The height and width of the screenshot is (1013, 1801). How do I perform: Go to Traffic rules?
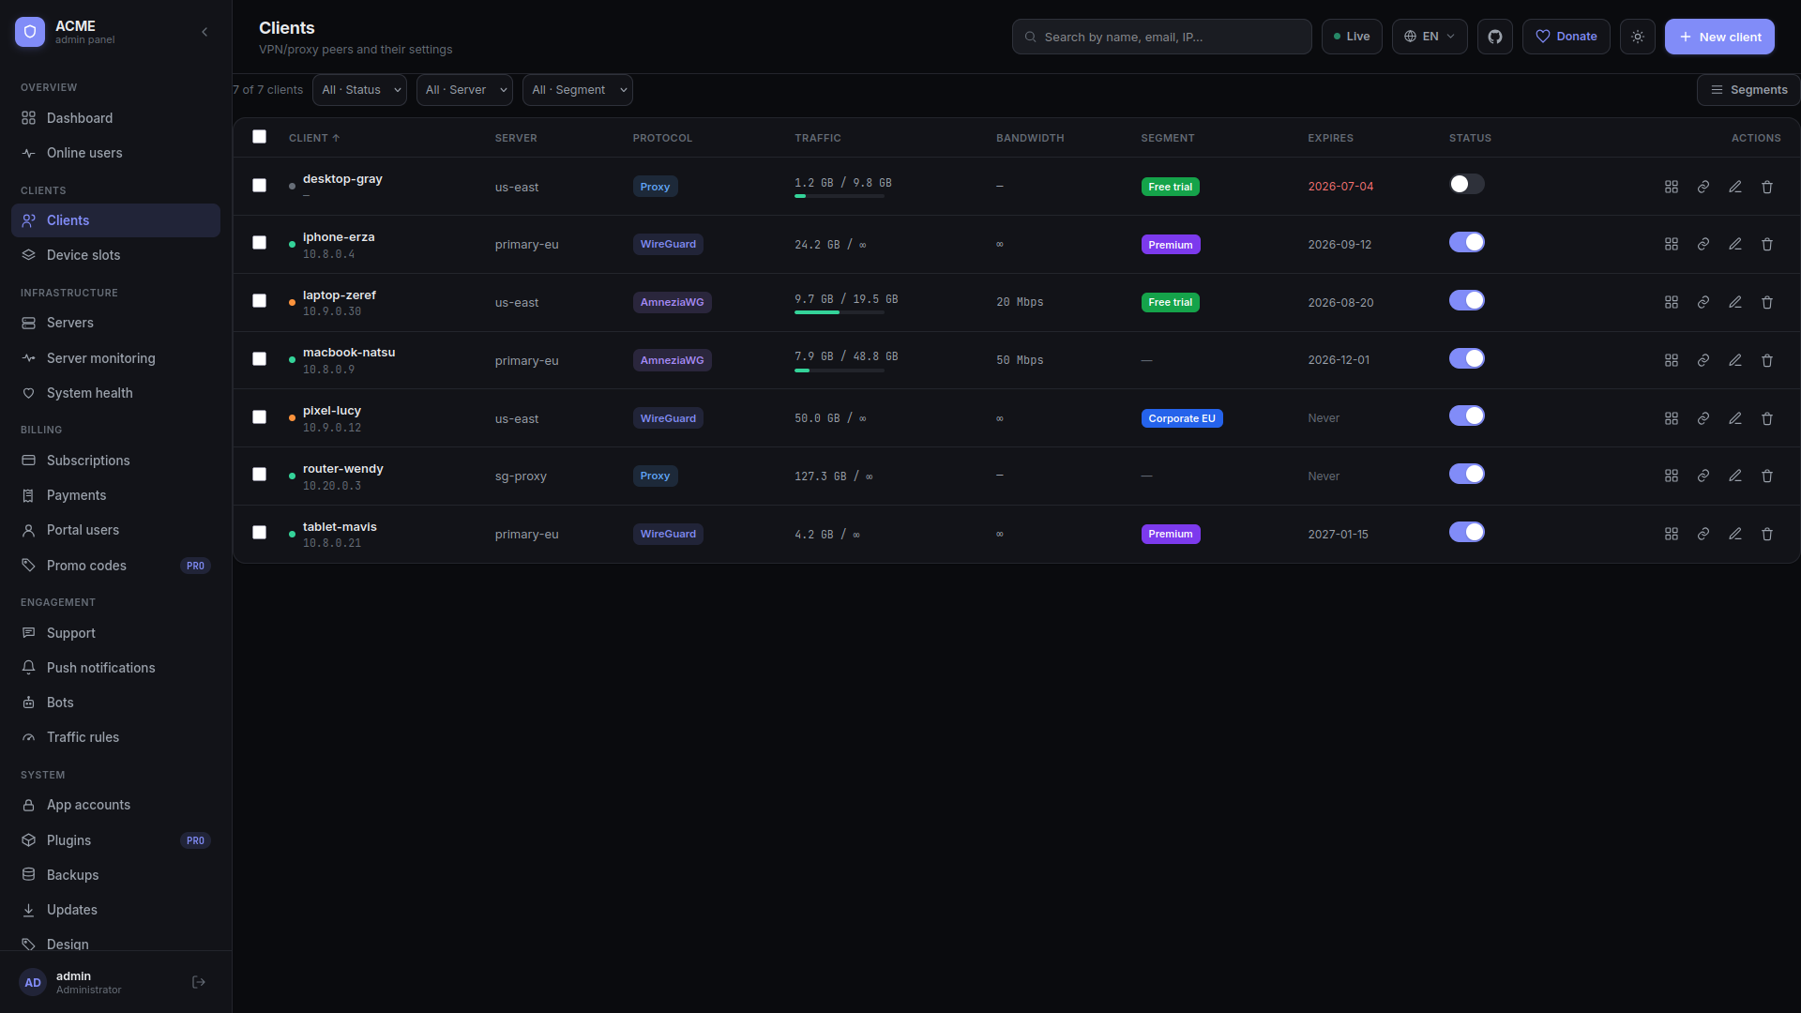click(x=115, y=737)
